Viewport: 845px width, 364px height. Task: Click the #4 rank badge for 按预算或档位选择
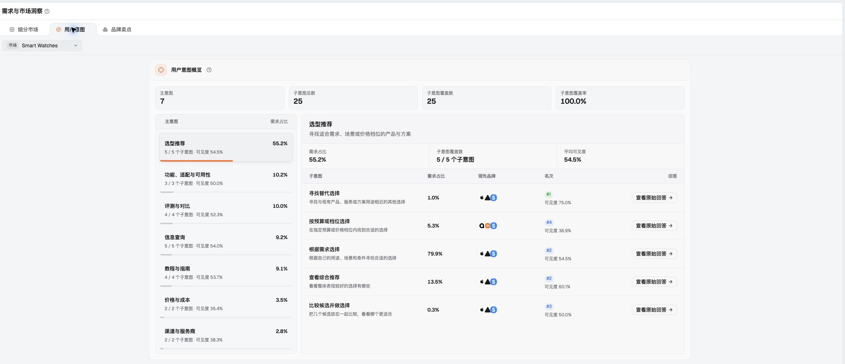point(549,222)
